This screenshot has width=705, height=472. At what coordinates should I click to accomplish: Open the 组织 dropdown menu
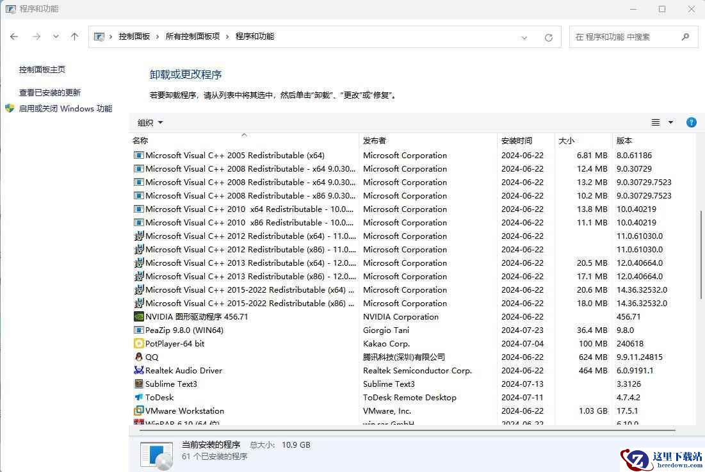click(x=150, y=122)
